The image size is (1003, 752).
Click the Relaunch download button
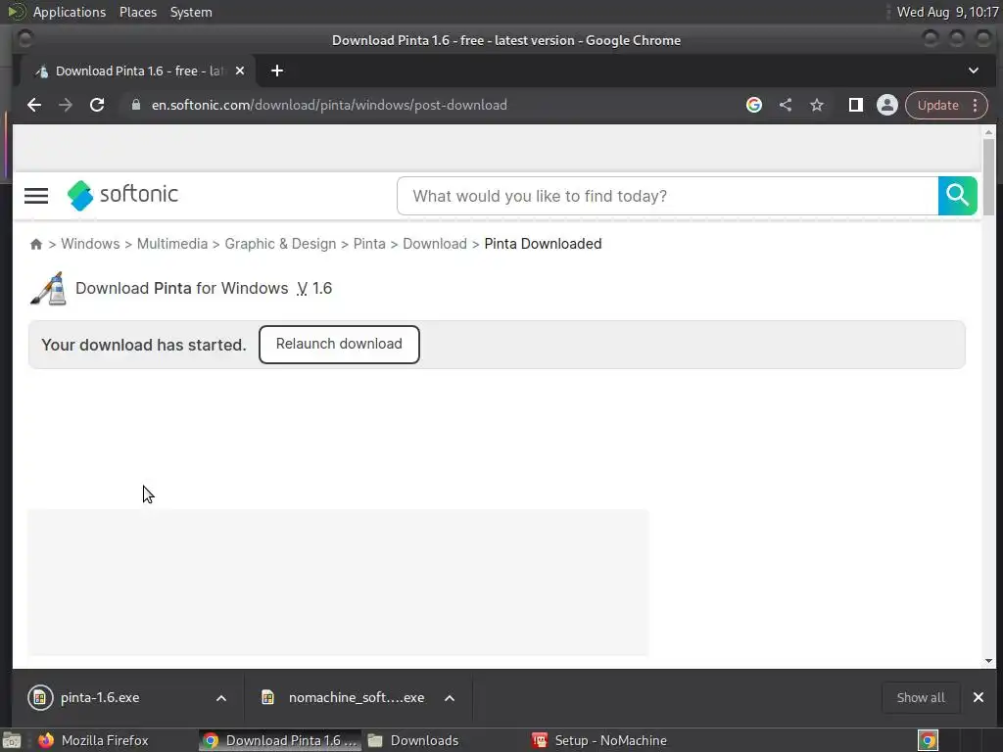pyautogui.click(x=339, y=345)
